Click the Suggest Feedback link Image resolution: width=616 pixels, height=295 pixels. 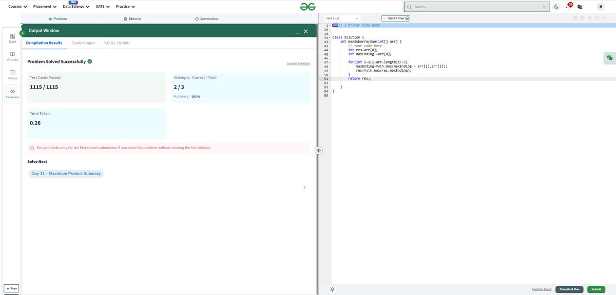298,64
